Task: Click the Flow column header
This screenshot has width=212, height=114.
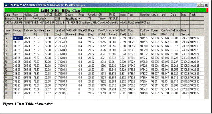Action: coord(134,30)
